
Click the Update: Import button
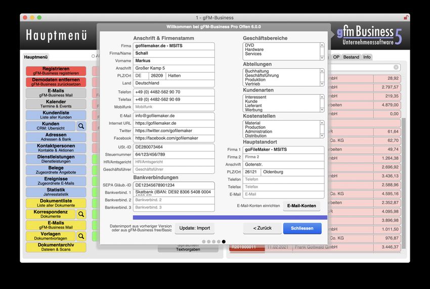pyautogui.click(x=195, y=228)
